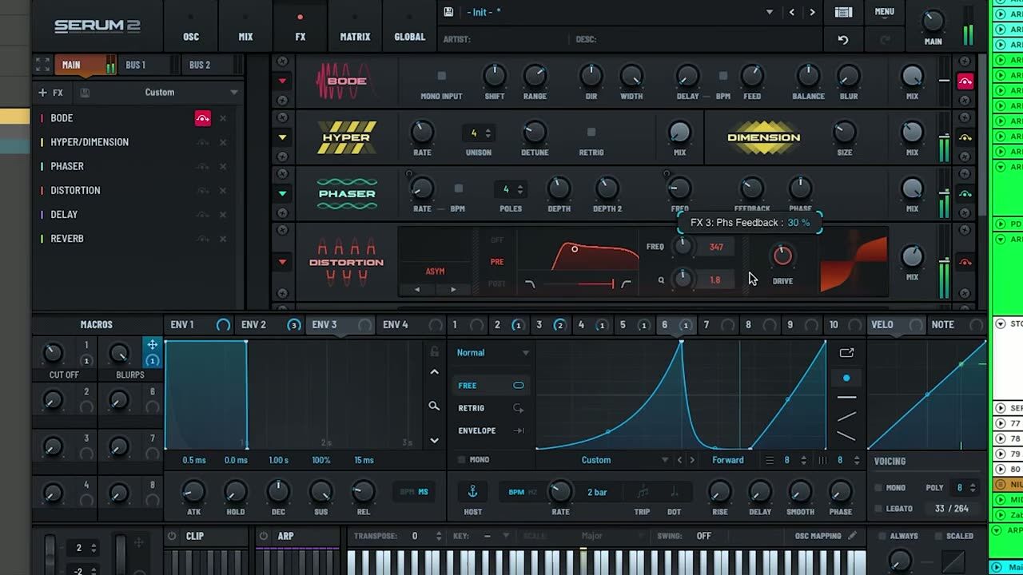Open the LFO Normal mode dropdown
The image size is (1023, 575).
[x=493, y=352]
